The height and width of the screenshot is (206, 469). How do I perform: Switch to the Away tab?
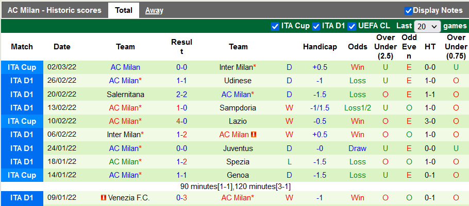[154, 10]
